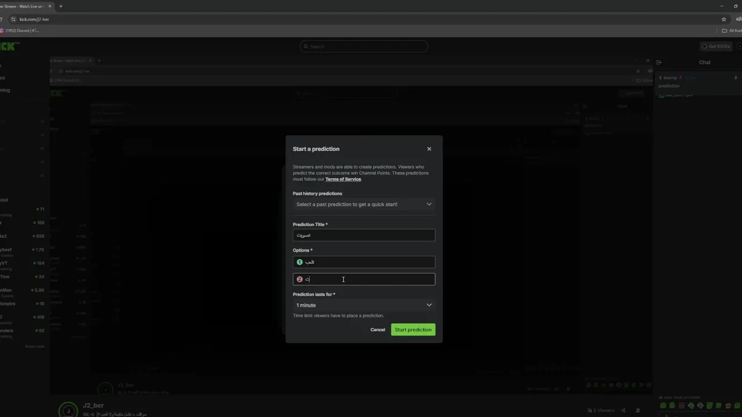Screen dimensions: 742x417
Task: Select the Kick stream browser tab
Action: pyautogui.click(x=26, y=6)
